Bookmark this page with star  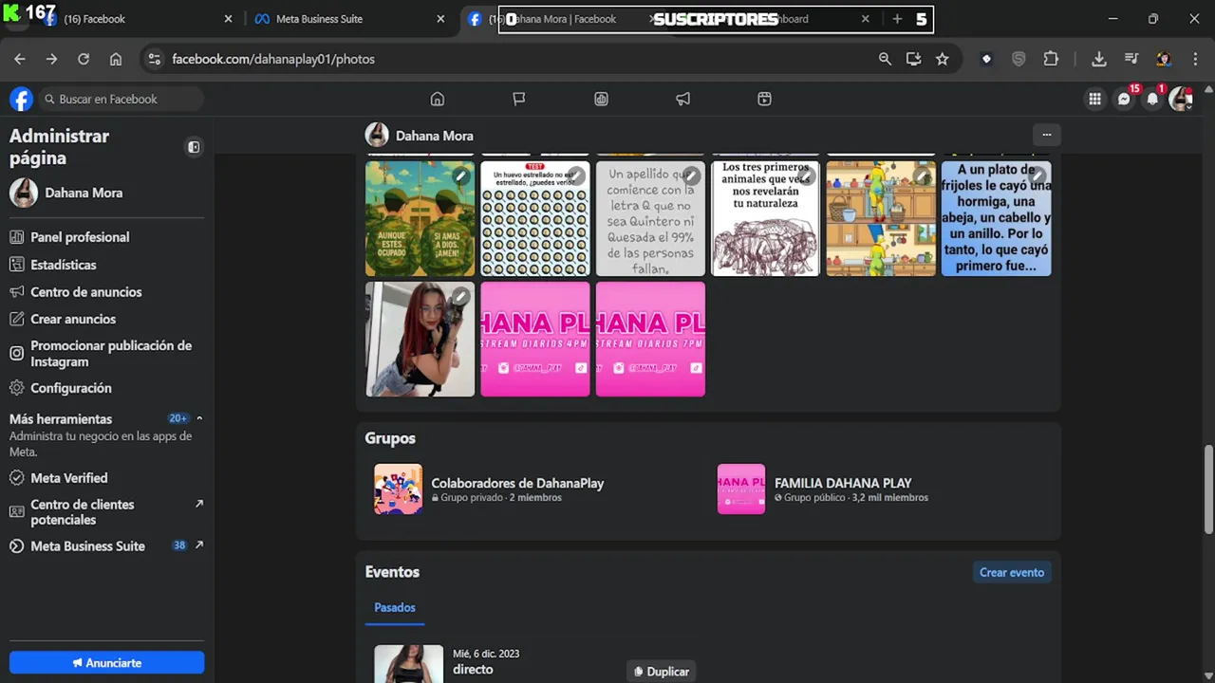click(x=942, y=59)
